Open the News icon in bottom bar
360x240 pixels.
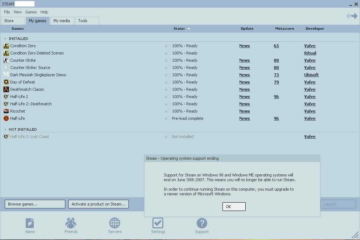30,223
